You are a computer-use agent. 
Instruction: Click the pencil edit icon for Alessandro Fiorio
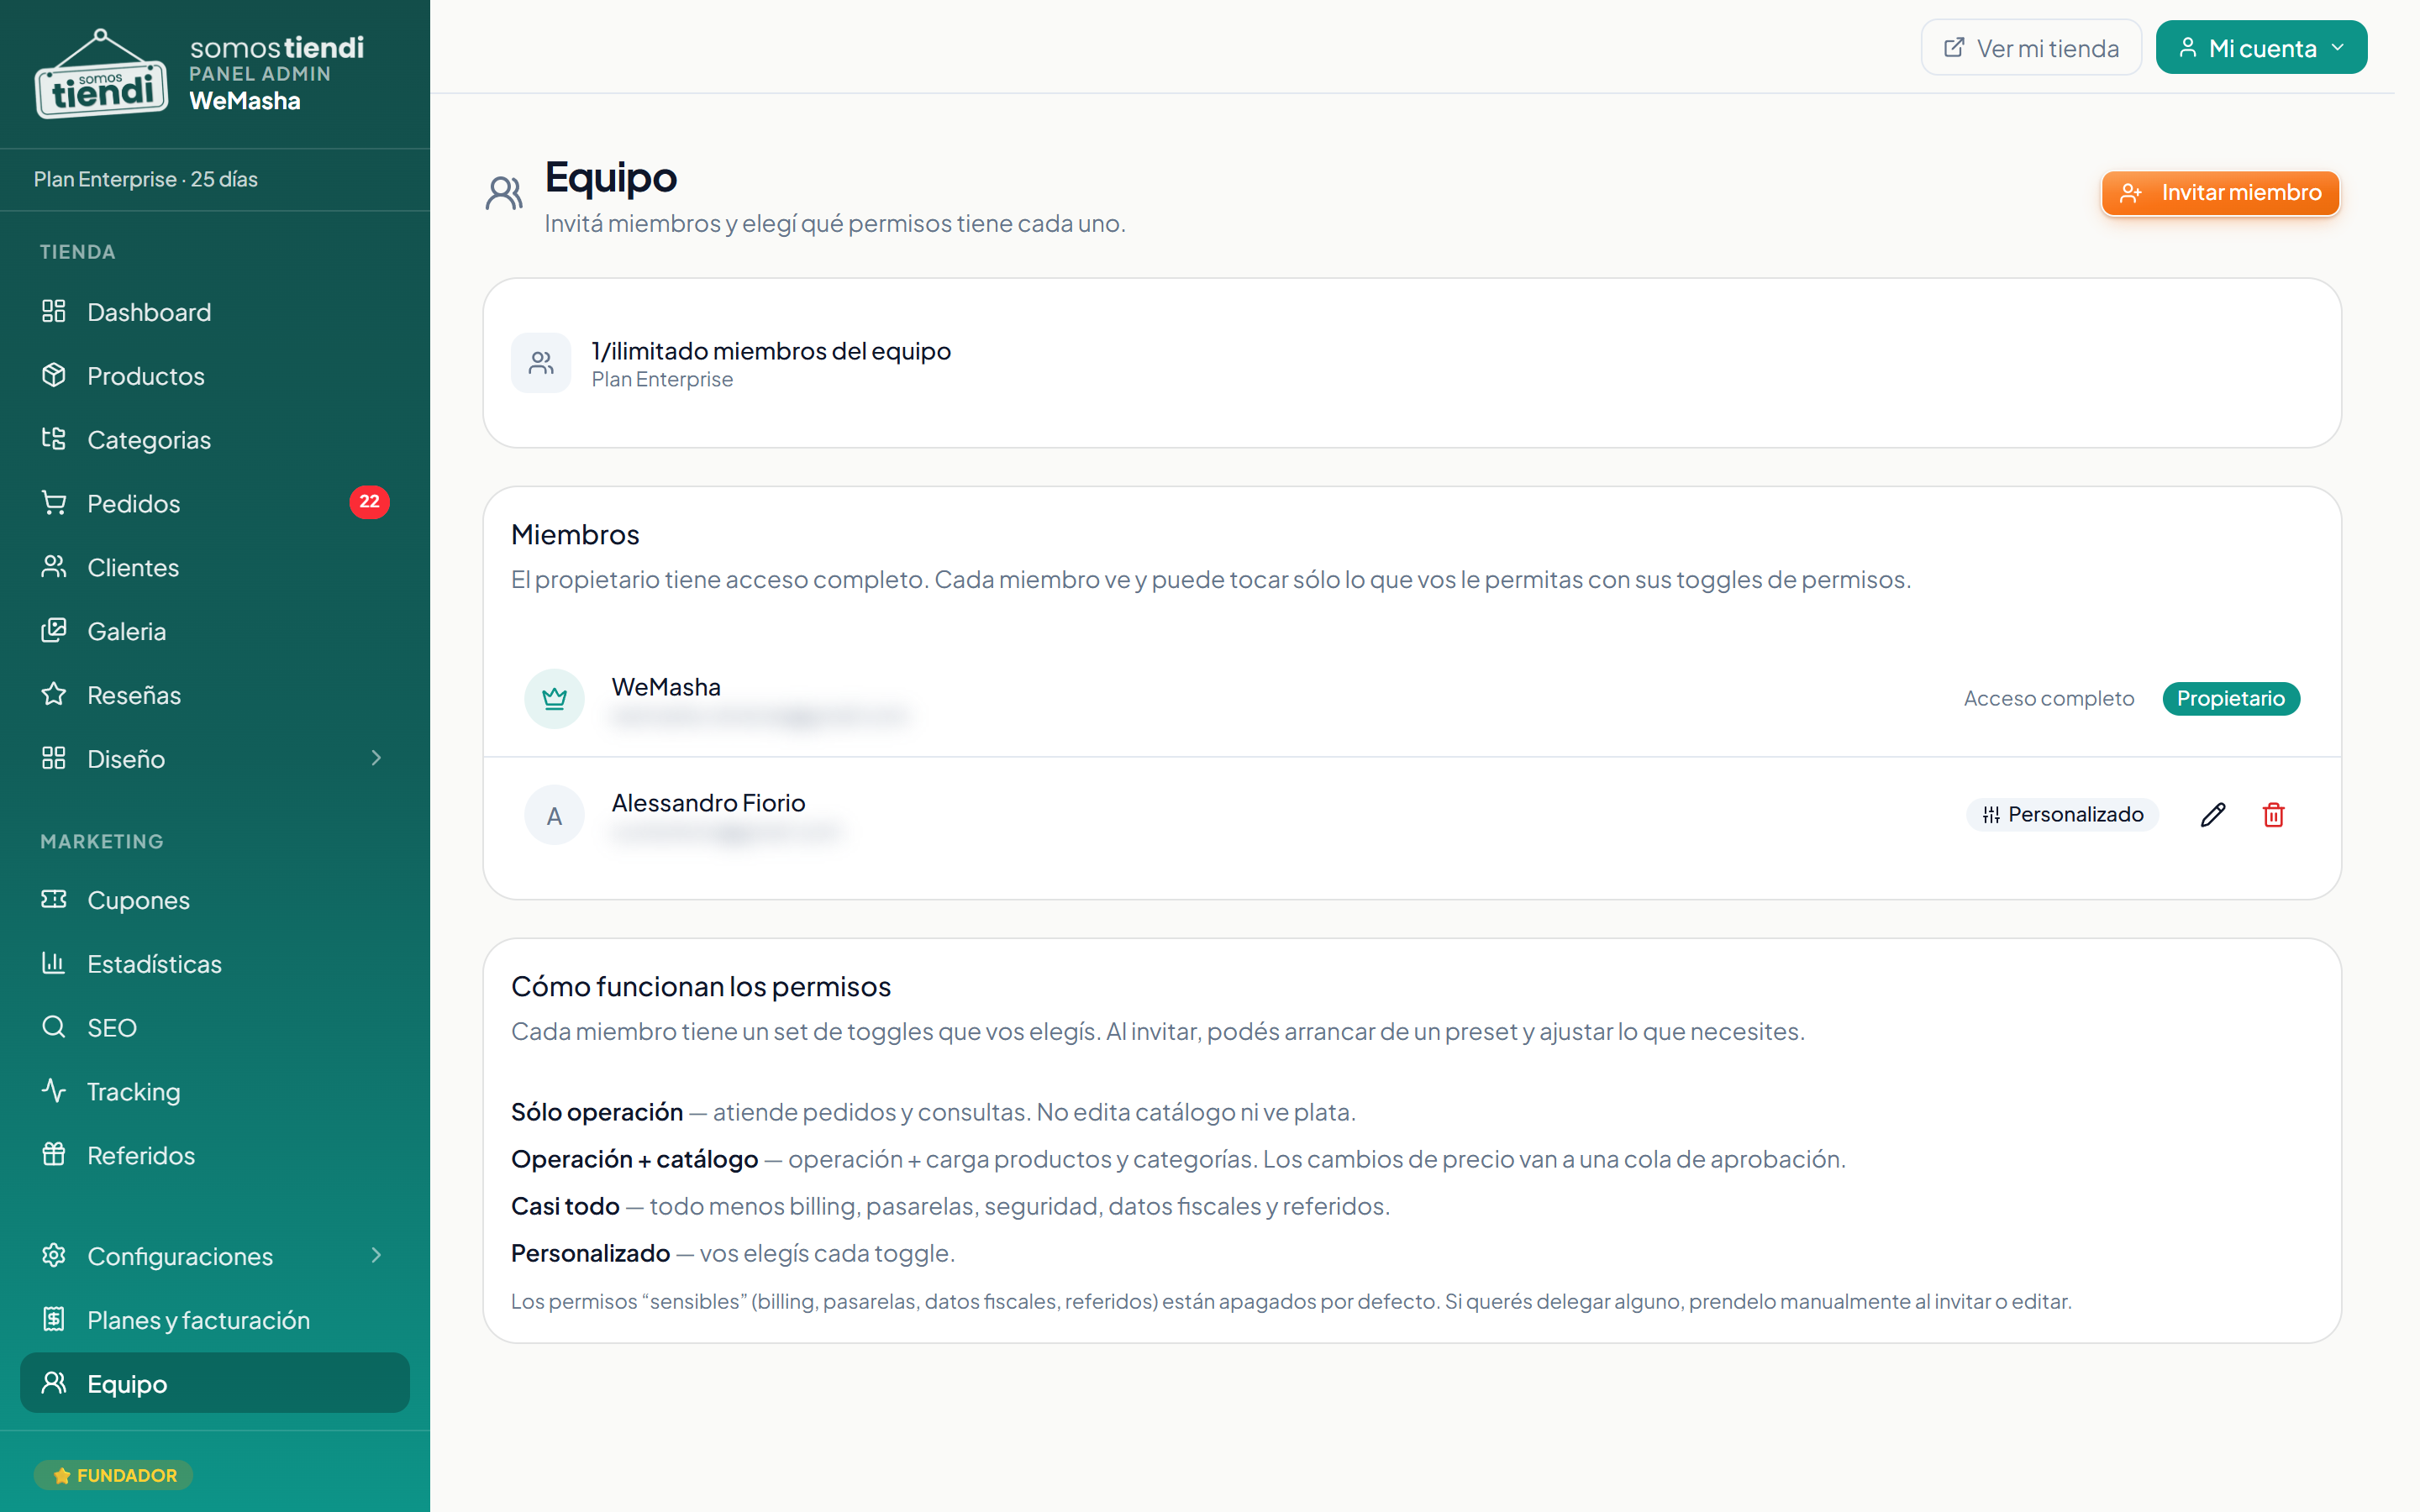point(2212,815)
